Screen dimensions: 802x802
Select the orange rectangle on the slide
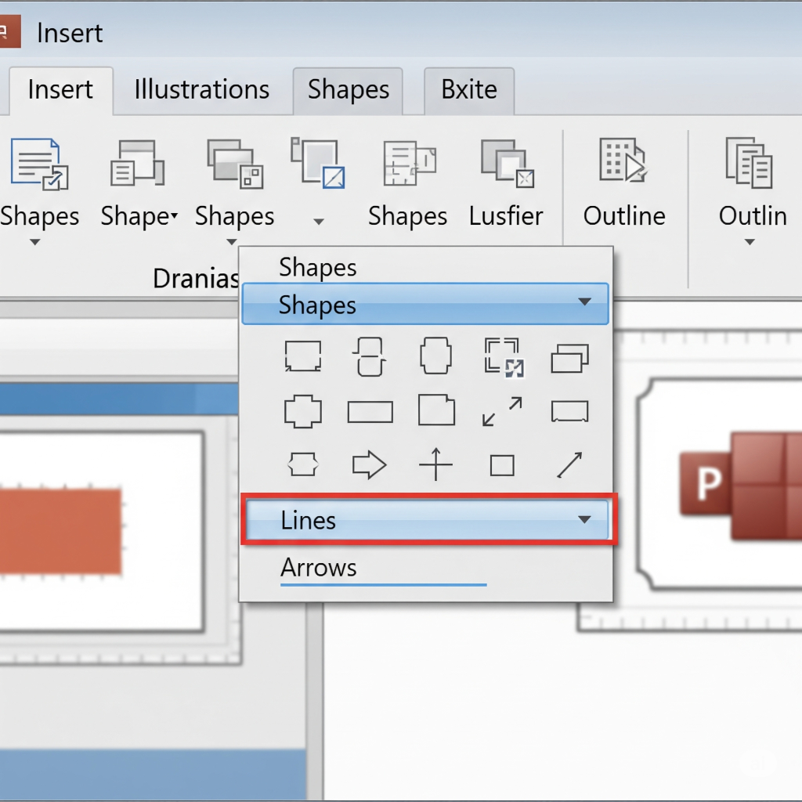click(x=60, y=531)
